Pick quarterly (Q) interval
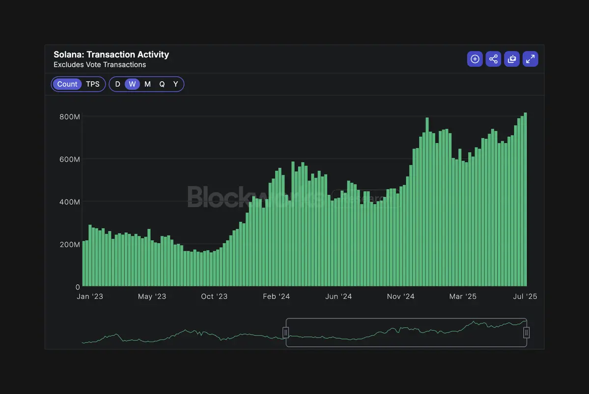 (x=162, y=84)
